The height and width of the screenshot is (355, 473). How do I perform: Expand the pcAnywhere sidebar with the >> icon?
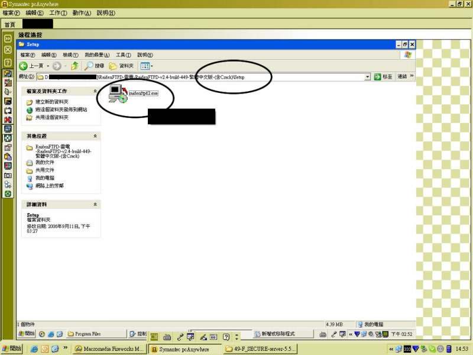(8, 38)
